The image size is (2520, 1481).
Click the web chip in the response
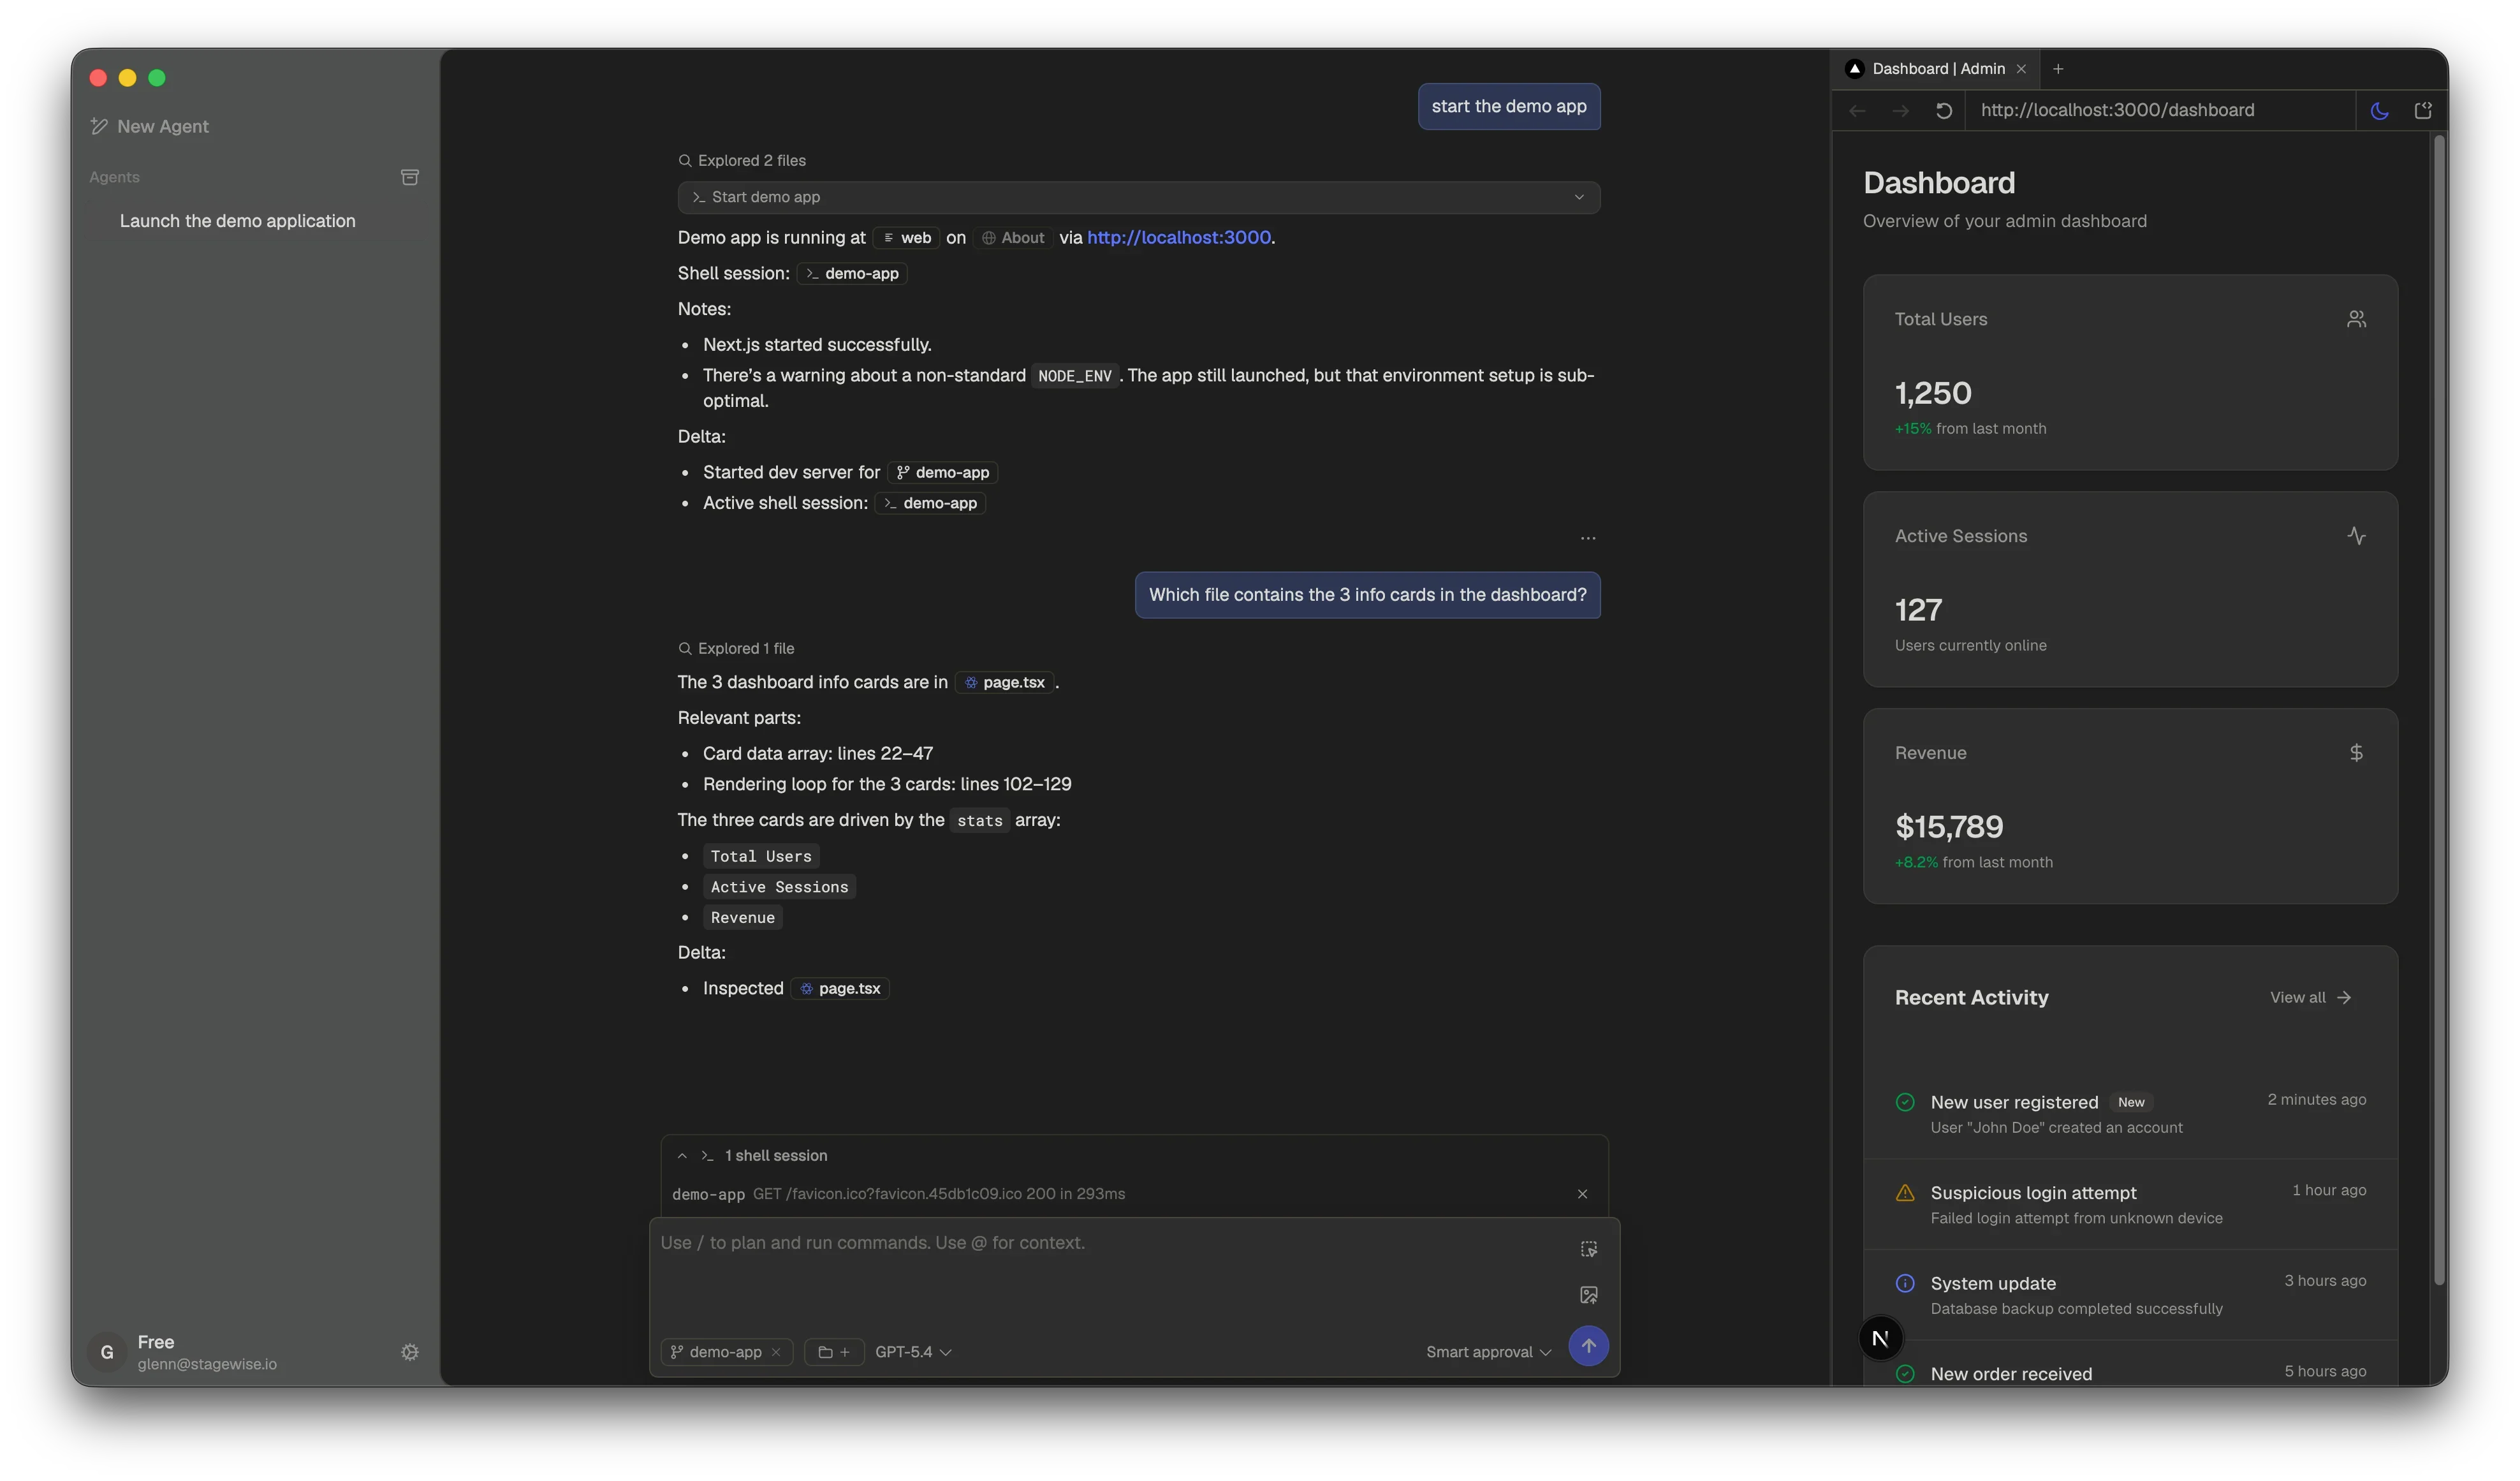pyautogui.click(x=906, y=238)
